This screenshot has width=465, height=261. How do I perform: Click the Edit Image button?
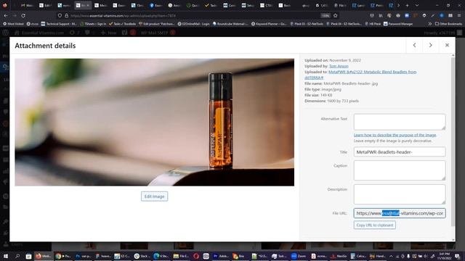154,196
